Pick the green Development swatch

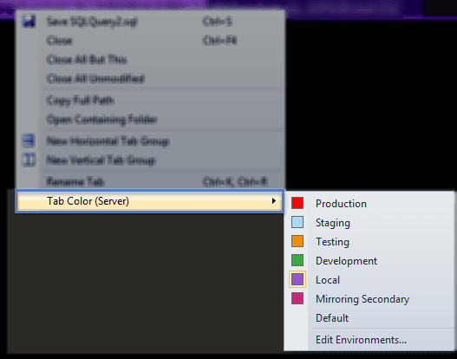pos(297,260)
